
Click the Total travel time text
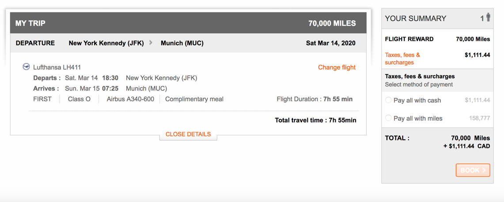(x=315, y=120)
